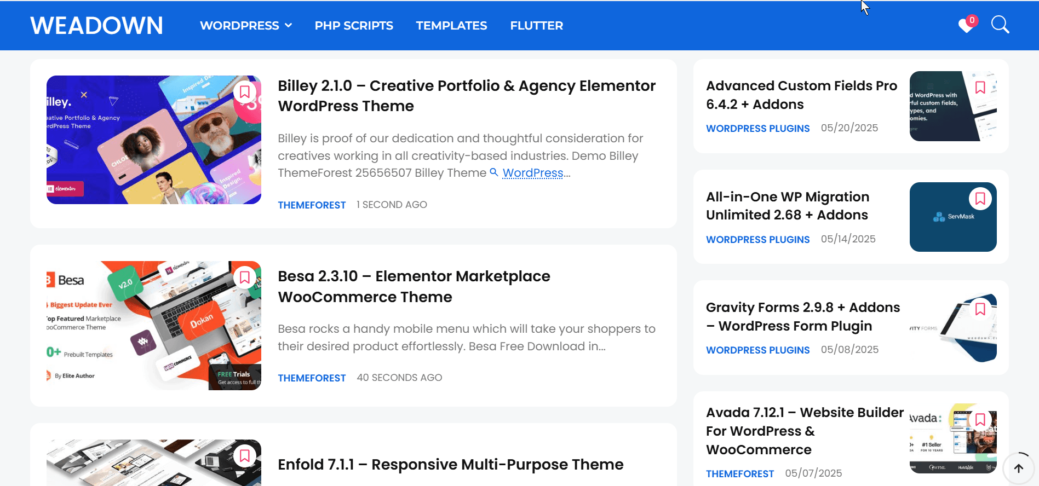Open the favorites heart icon
Image resolution: width=1039 pixels, height=486 pixels.
pos(966,25)
